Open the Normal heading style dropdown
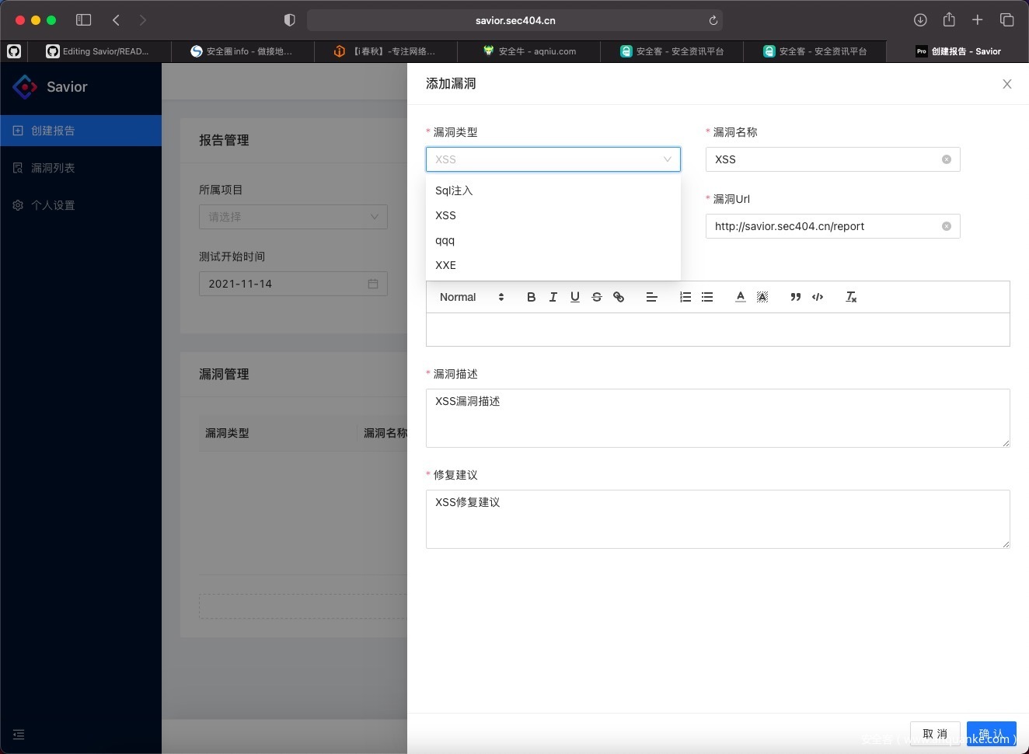Screen dimensions: 1029x754 click(x=471, y=297)
